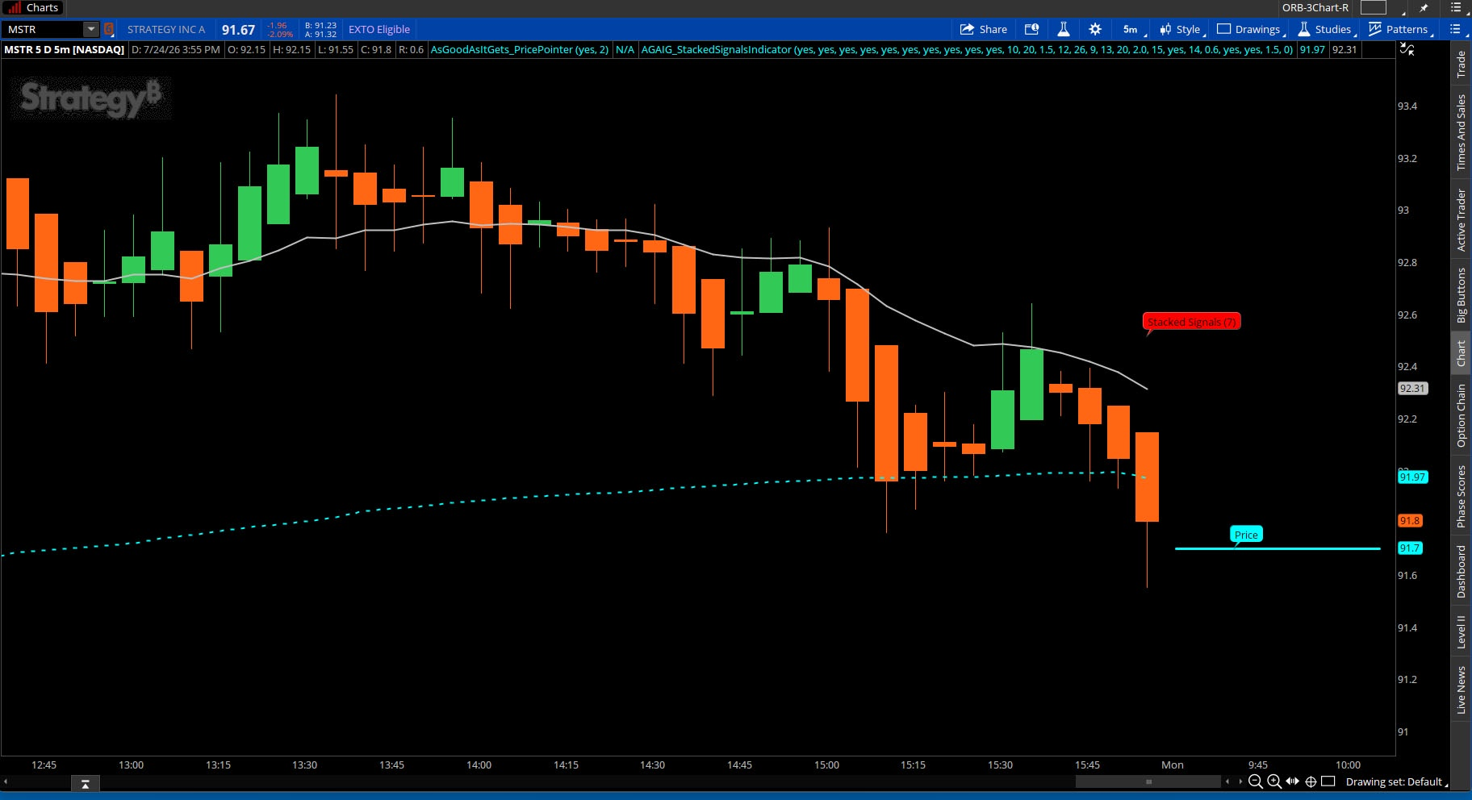Open the Option Chain sidebar tab
Viewport: 1472px width, 800px height.
tap(1461, 415)
